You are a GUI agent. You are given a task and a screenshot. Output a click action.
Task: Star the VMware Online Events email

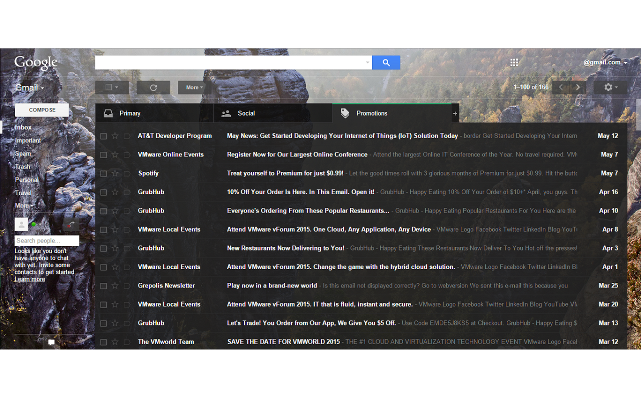click(115, 154)
